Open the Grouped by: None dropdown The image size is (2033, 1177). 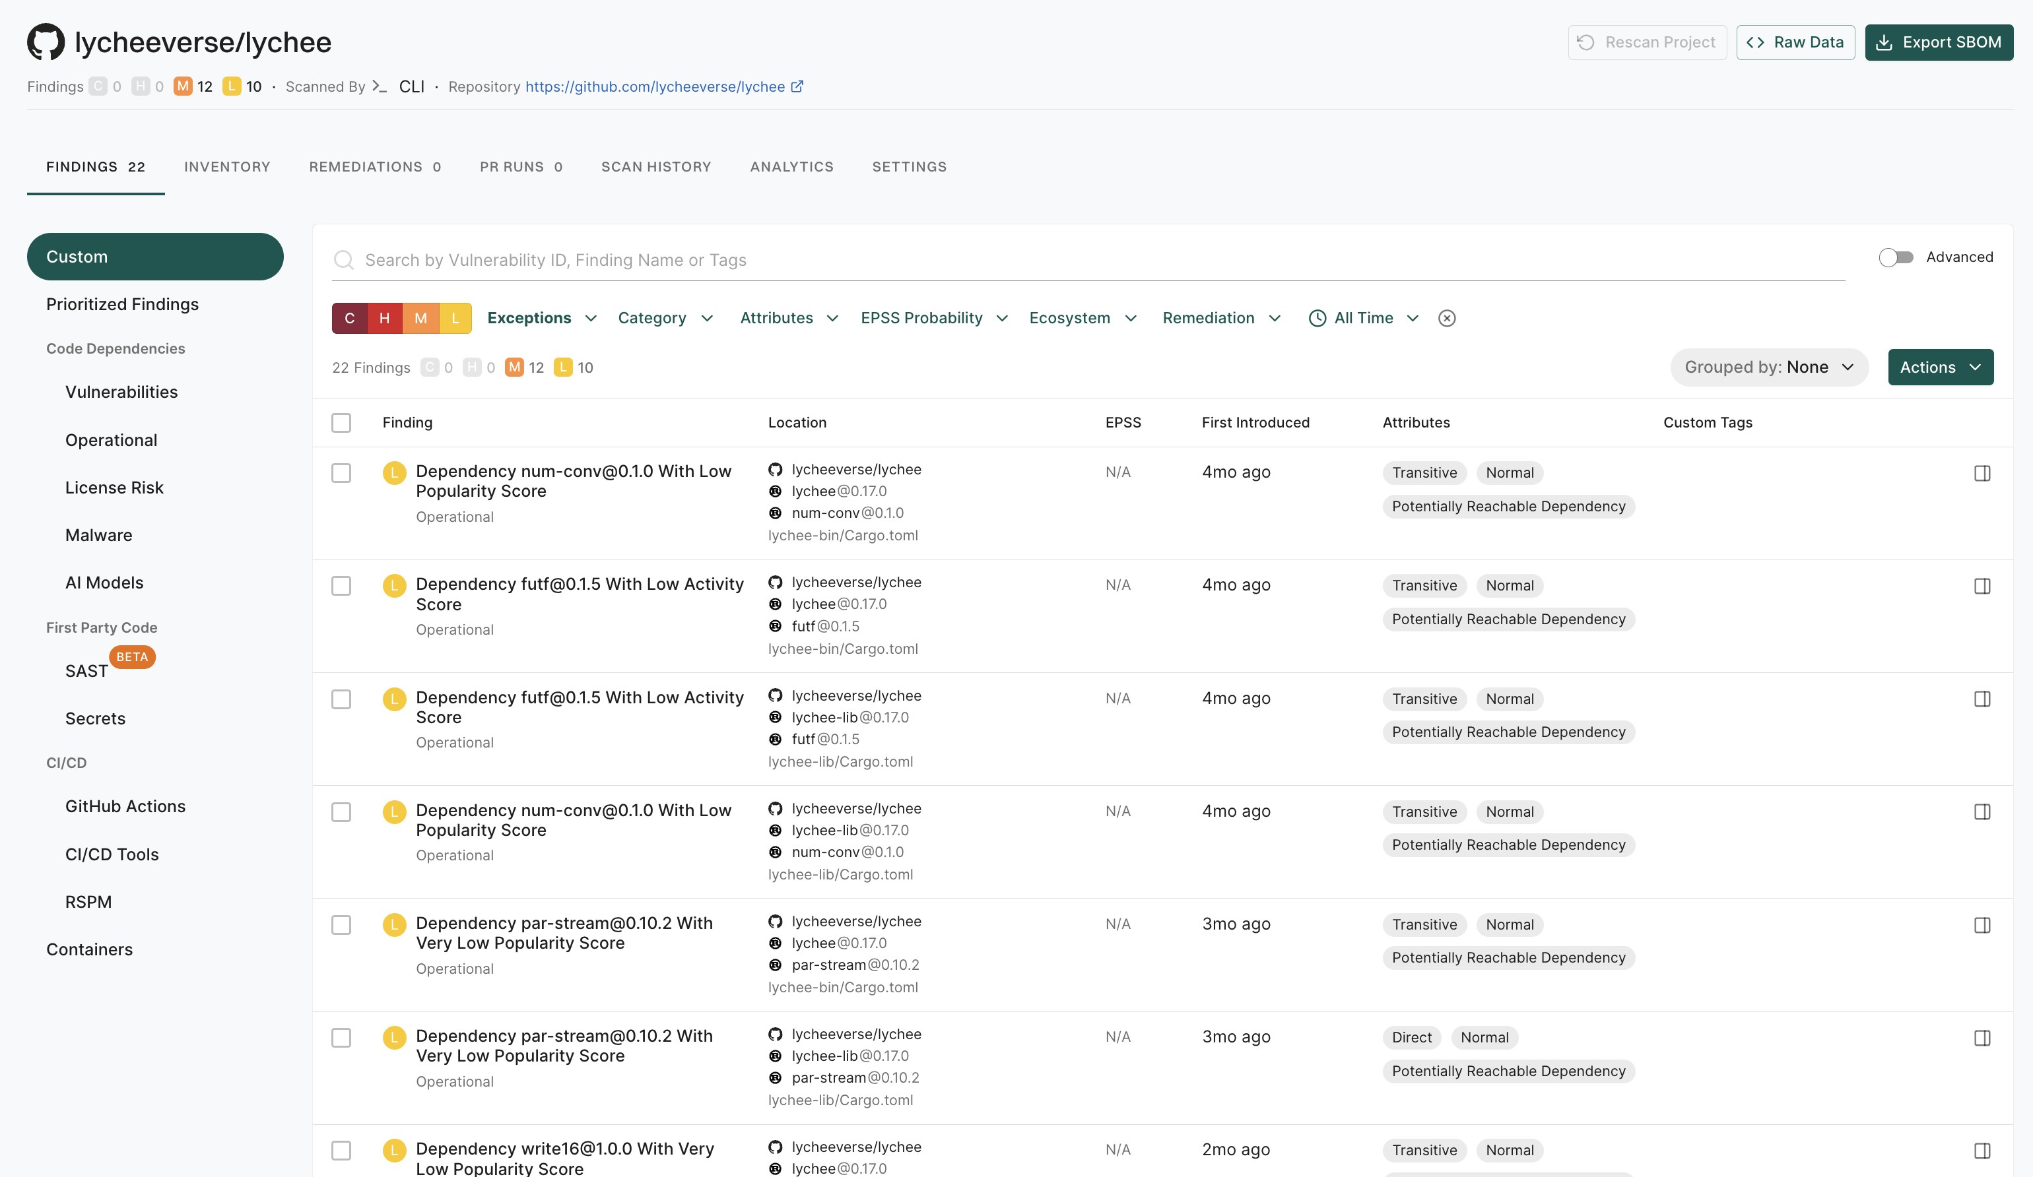1768,367
